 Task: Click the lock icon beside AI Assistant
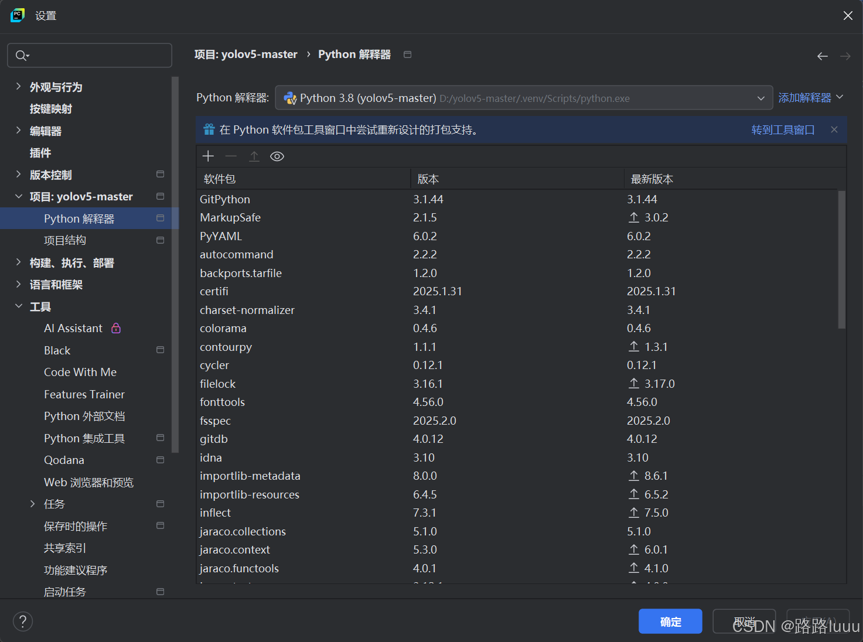pos(116,328)
